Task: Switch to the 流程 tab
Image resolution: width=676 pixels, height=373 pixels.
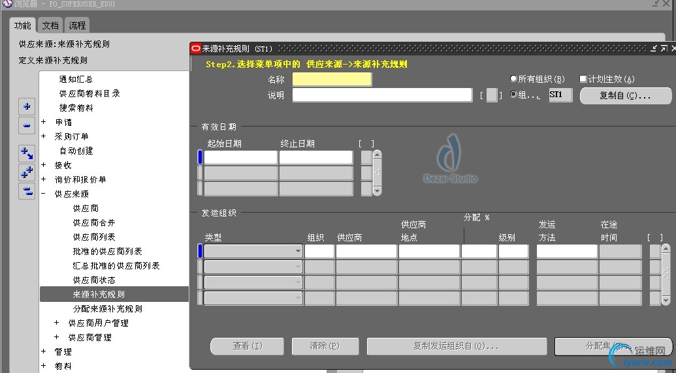Action: point(78,25)
